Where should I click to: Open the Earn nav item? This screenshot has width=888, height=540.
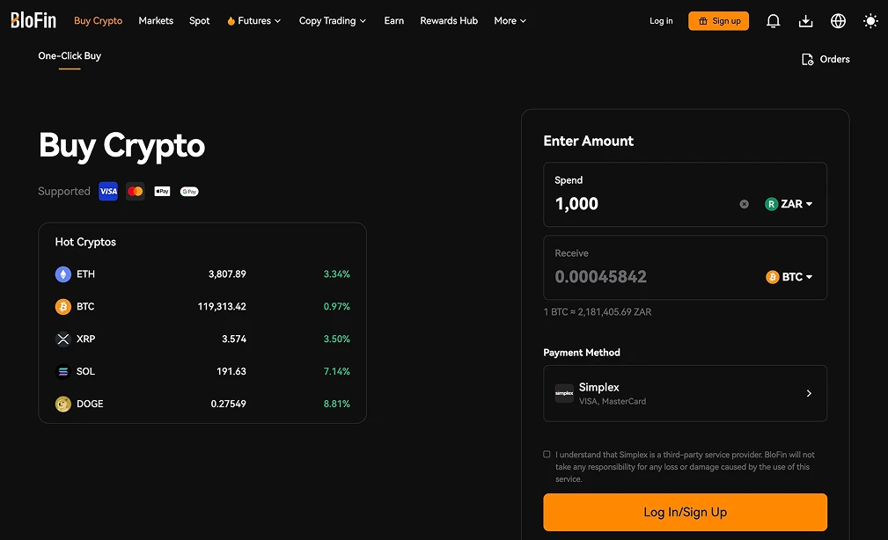(394, 21)
